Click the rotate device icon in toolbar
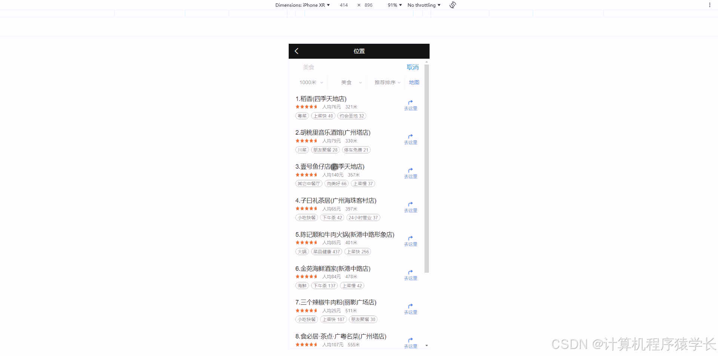 tap(452, 5)
